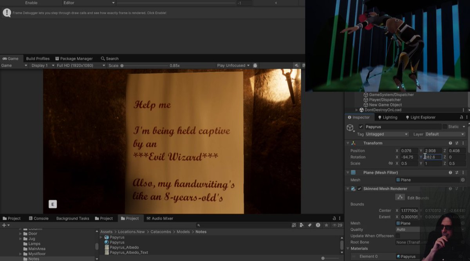Open Transform component options menu
The image size is (470, 261).
(x=463, y=143)
